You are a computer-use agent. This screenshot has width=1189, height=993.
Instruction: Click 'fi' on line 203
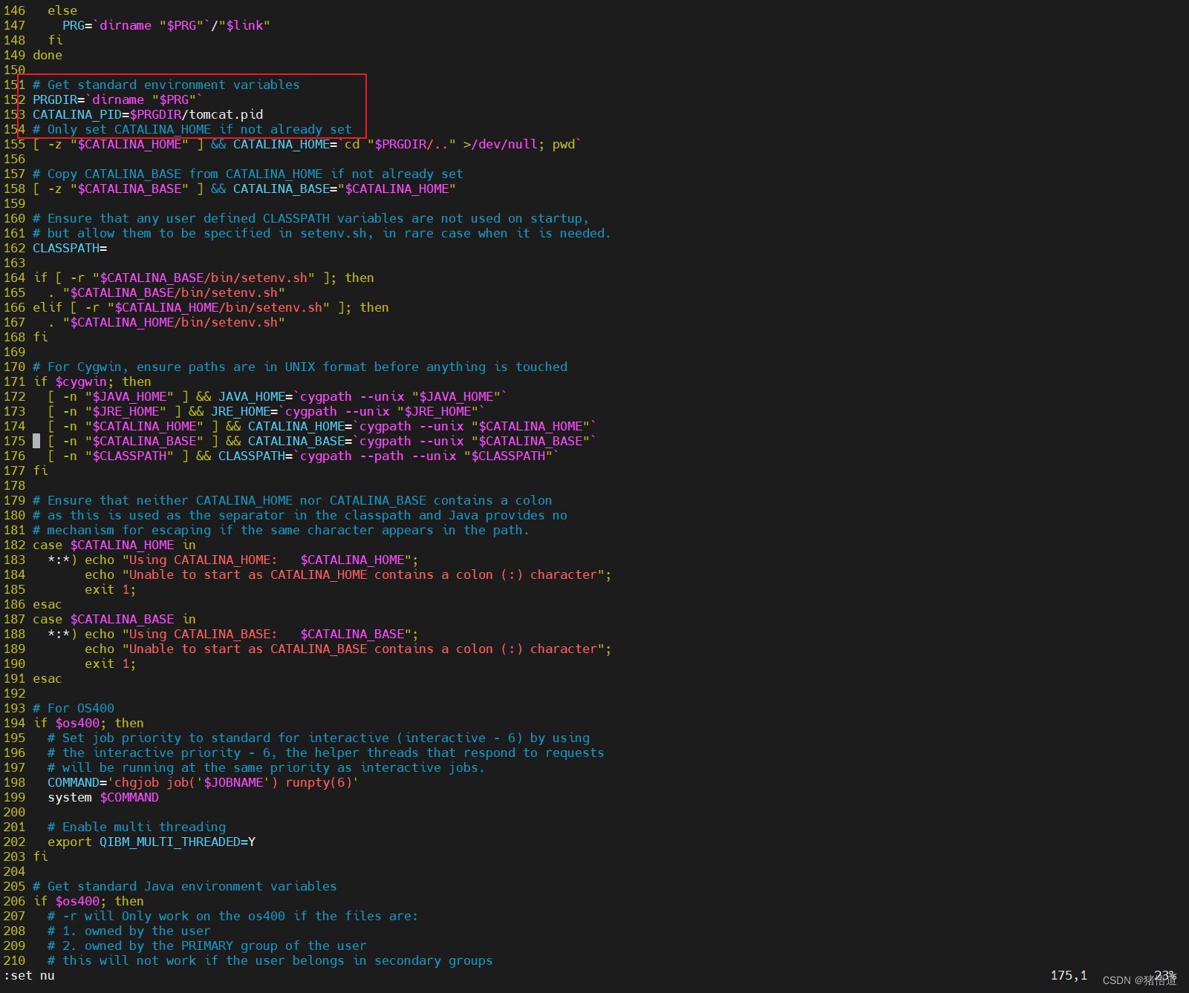click(x=40, y=856)
